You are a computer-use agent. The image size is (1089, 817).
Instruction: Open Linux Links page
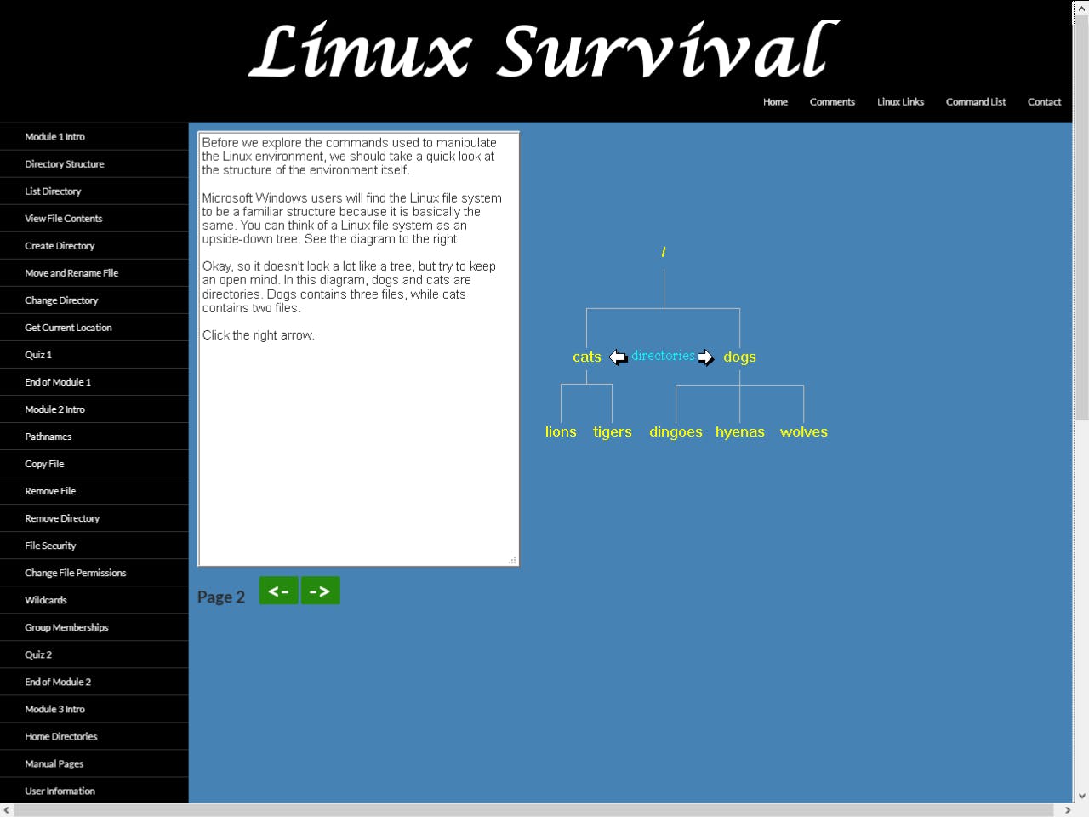pos(900,102)
